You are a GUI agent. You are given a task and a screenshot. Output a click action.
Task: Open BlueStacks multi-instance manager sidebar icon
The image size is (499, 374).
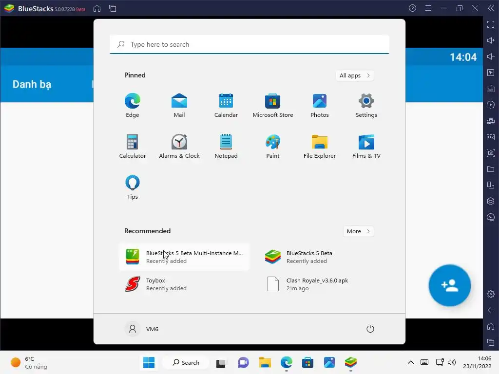(x=491, y=201)
